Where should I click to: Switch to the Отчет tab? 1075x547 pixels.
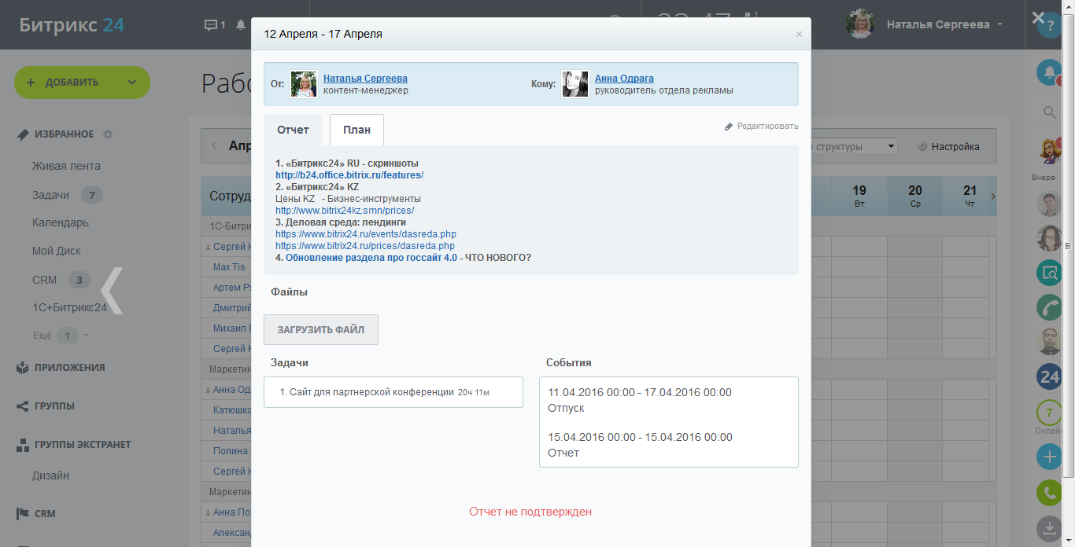click(293, 130)
